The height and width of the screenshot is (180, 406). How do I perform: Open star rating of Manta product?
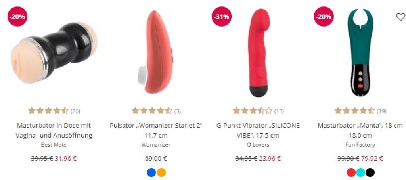click(x=354, y=111)
